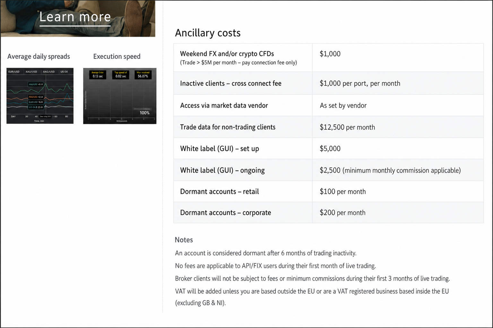Click the Execution speed heading

117,56
